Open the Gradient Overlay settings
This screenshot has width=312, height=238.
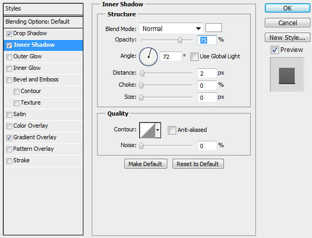[35, 137]
